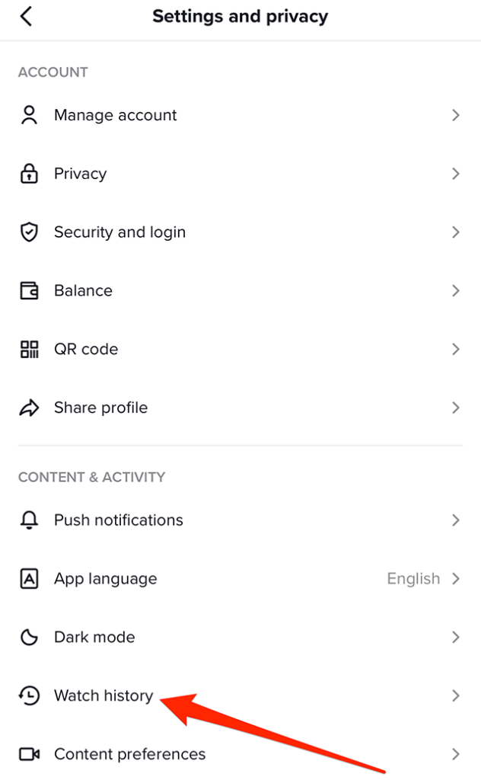Select the Dark mode moon icon
The width and height of the screenshot is (481, 780).
[x=29, y=637]
